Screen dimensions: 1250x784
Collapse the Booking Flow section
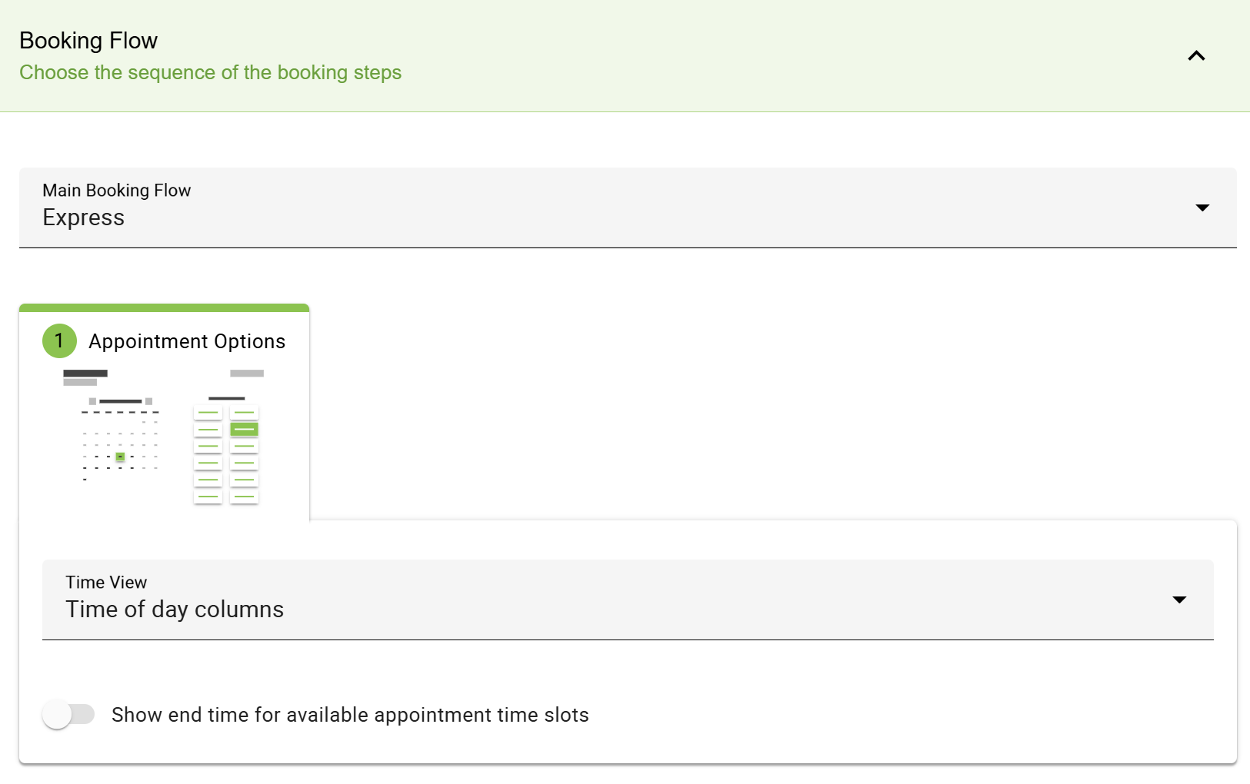1195,55
